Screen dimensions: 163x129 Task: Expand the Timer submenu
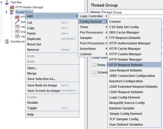click(x=93, y=27)
